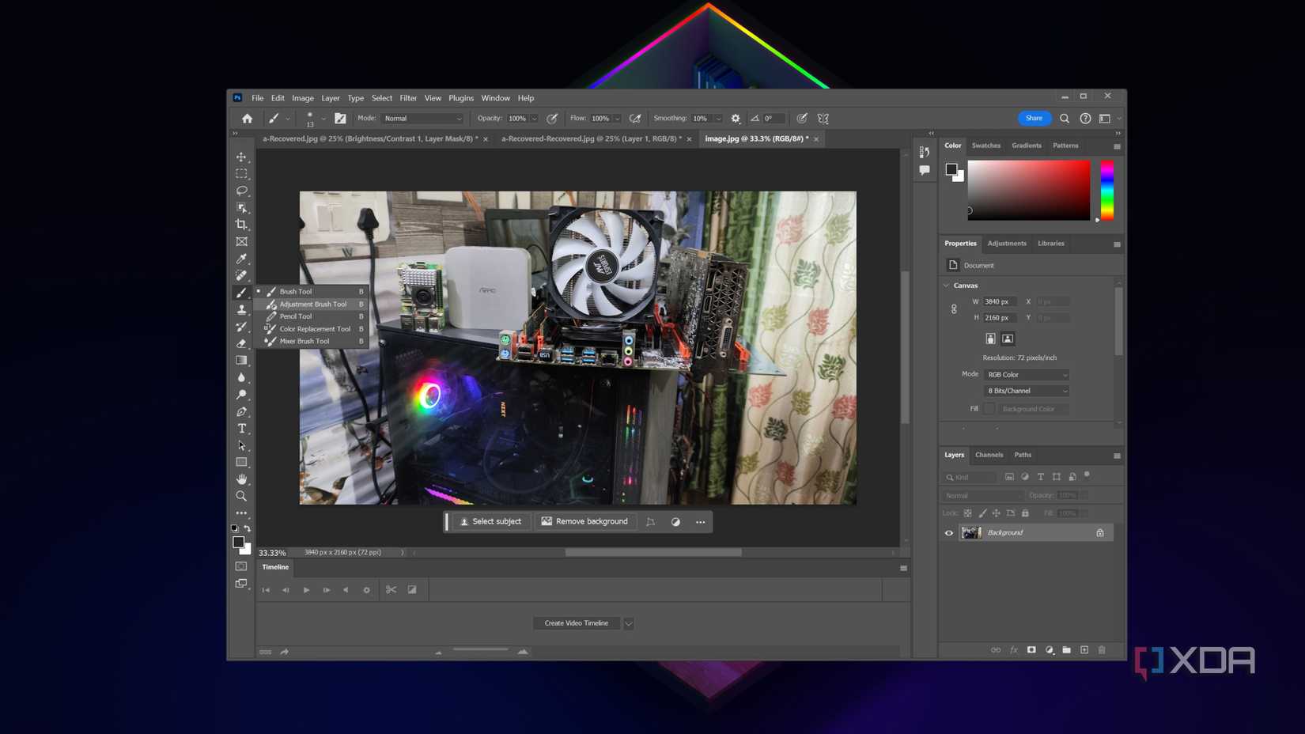
Task: Switch to the Swatches tab
Action: click(986, 146)
